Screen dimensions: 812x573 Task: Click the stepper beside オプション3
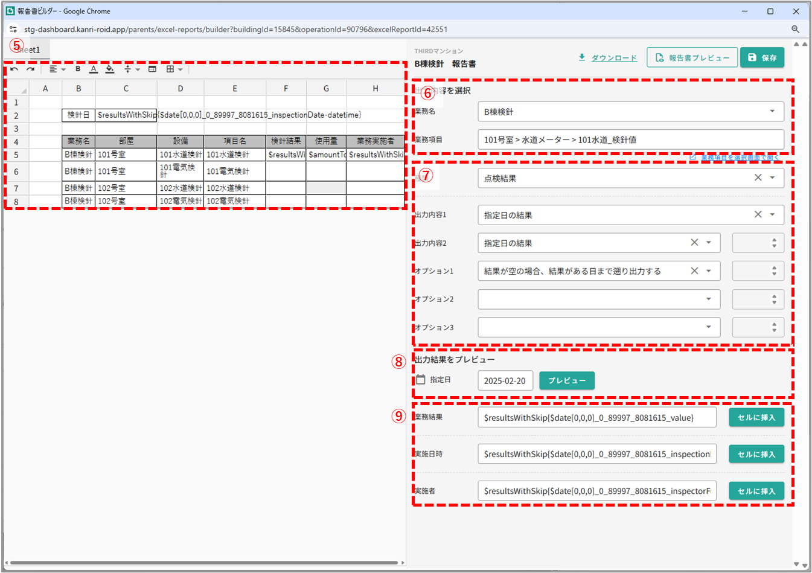pos(758,327)
